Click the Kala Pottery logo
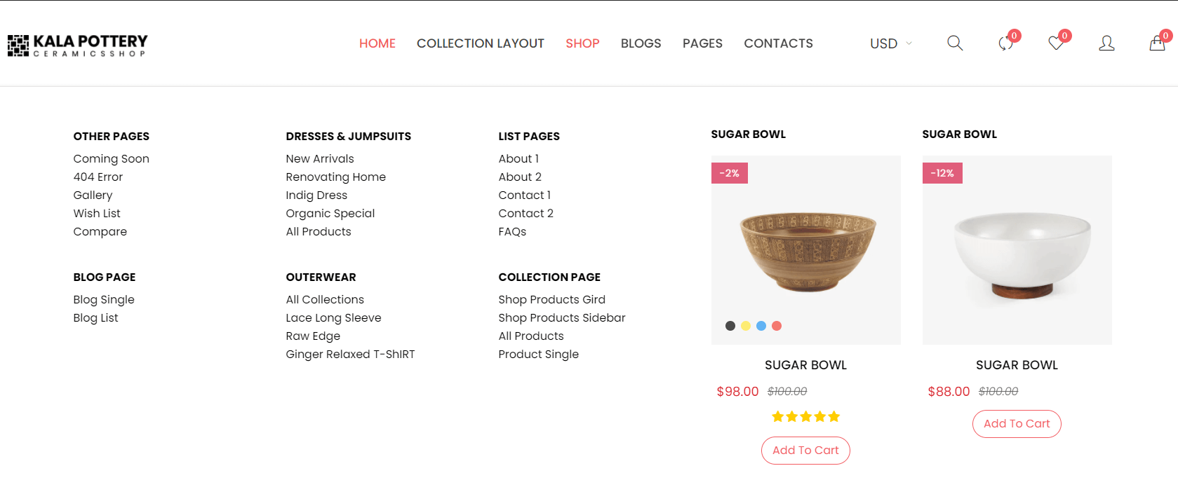This screenshot has height=487, width=1178. click(77, 45)
